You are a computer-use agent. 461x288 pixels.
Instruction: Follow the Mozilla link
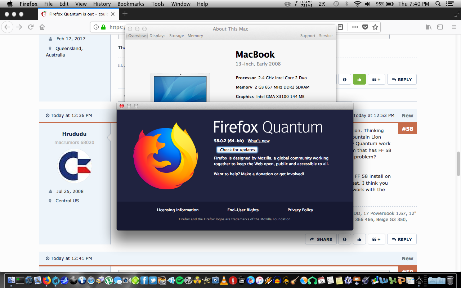[x=264, y=158]
